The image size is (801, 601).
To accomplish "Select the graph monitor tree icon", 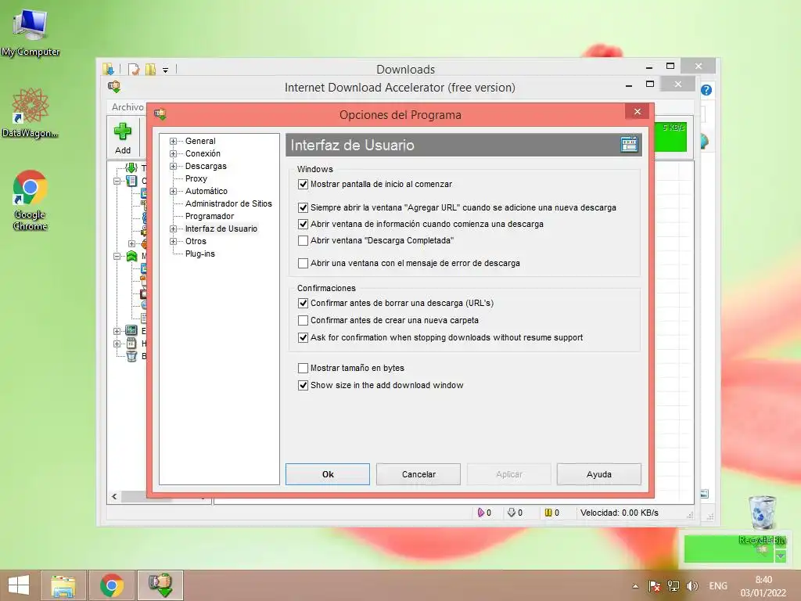I will tap(131, 331).
